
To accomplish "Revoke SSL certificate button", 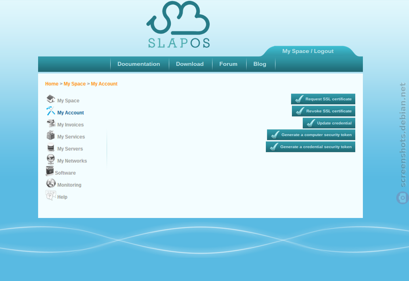I will 324,111.
